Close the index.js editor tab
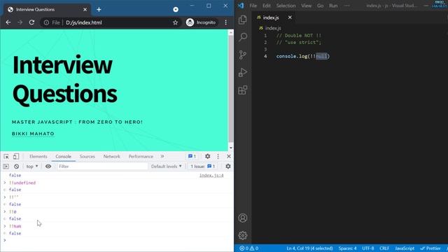448x252 pixels. point(290,17)
